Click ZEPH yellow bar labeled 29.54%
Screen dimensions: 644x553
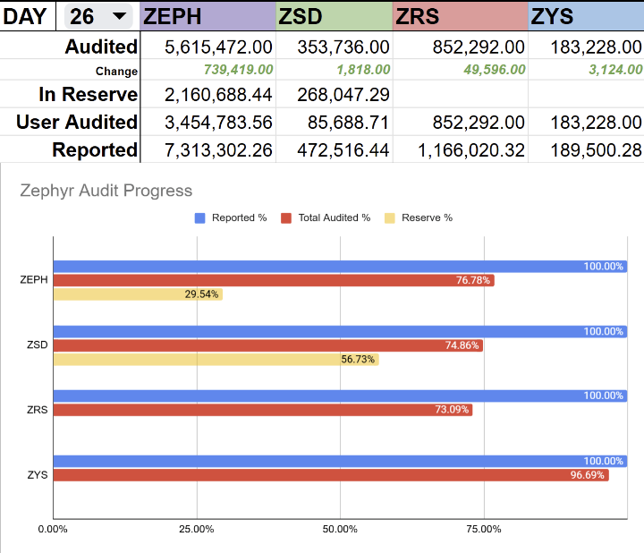pos(138,294)
